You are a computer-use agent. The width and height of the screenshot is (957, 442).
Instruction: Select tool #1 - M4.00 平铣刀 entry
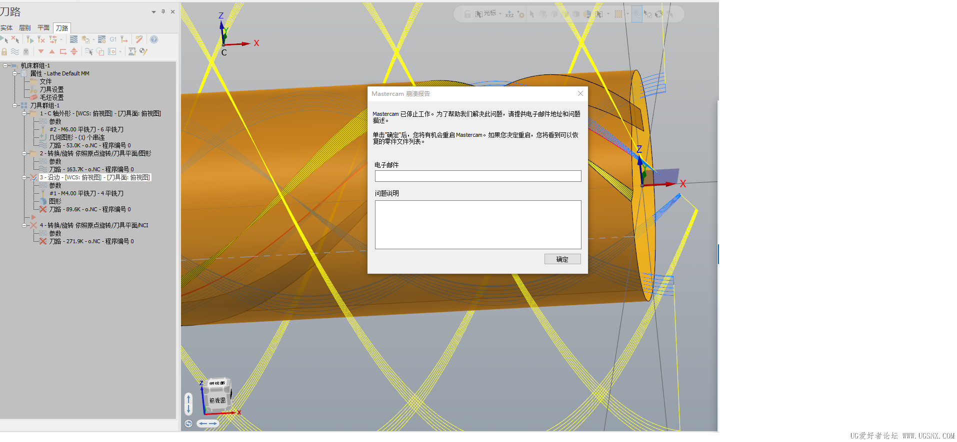(x=86, y=193)
